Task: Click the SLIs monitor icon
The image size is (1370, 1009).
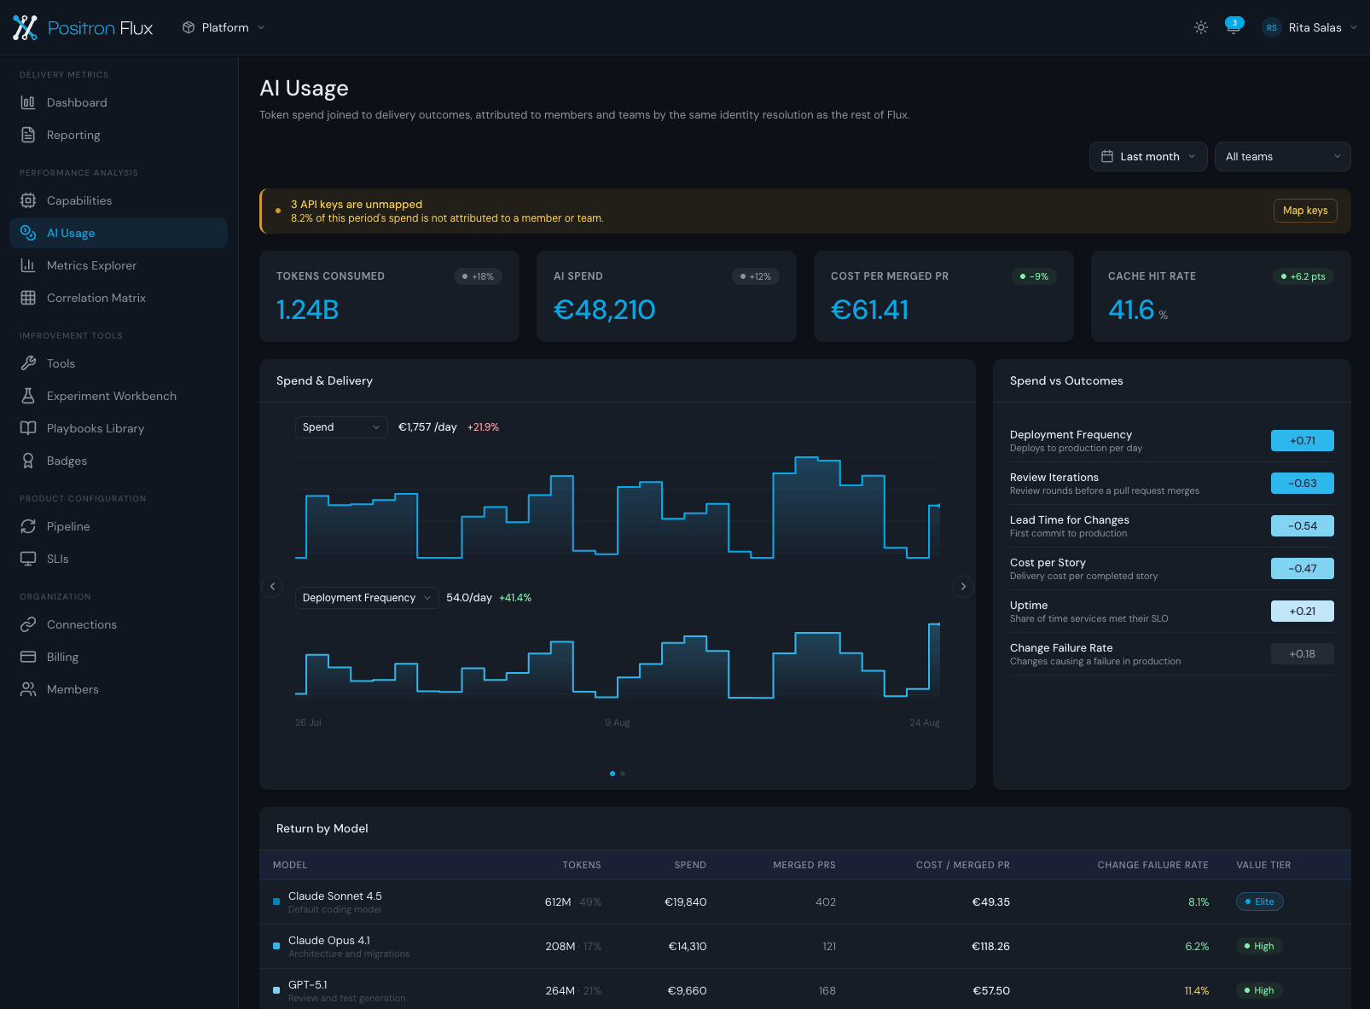Action: (x=28, y=559)
